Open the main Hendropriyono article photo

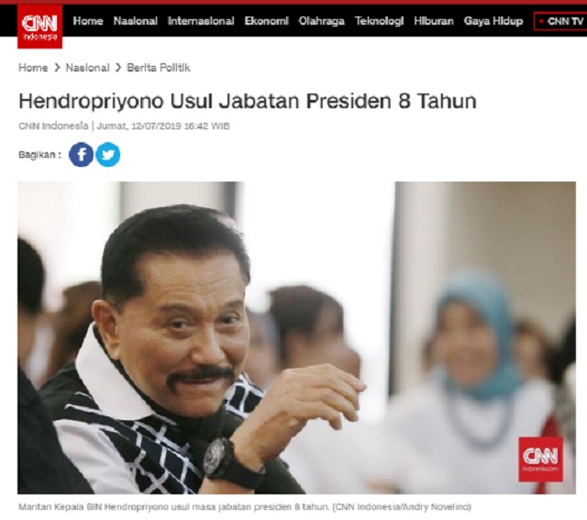[296, 337]
